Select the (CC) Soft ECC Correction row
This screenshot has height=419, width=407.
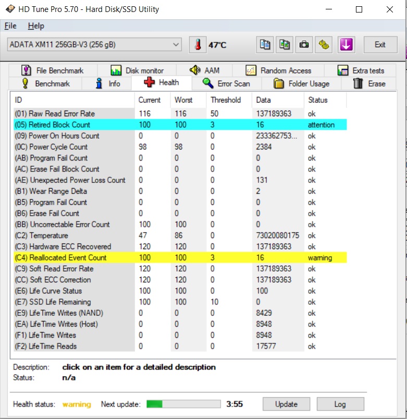point(180,280)
